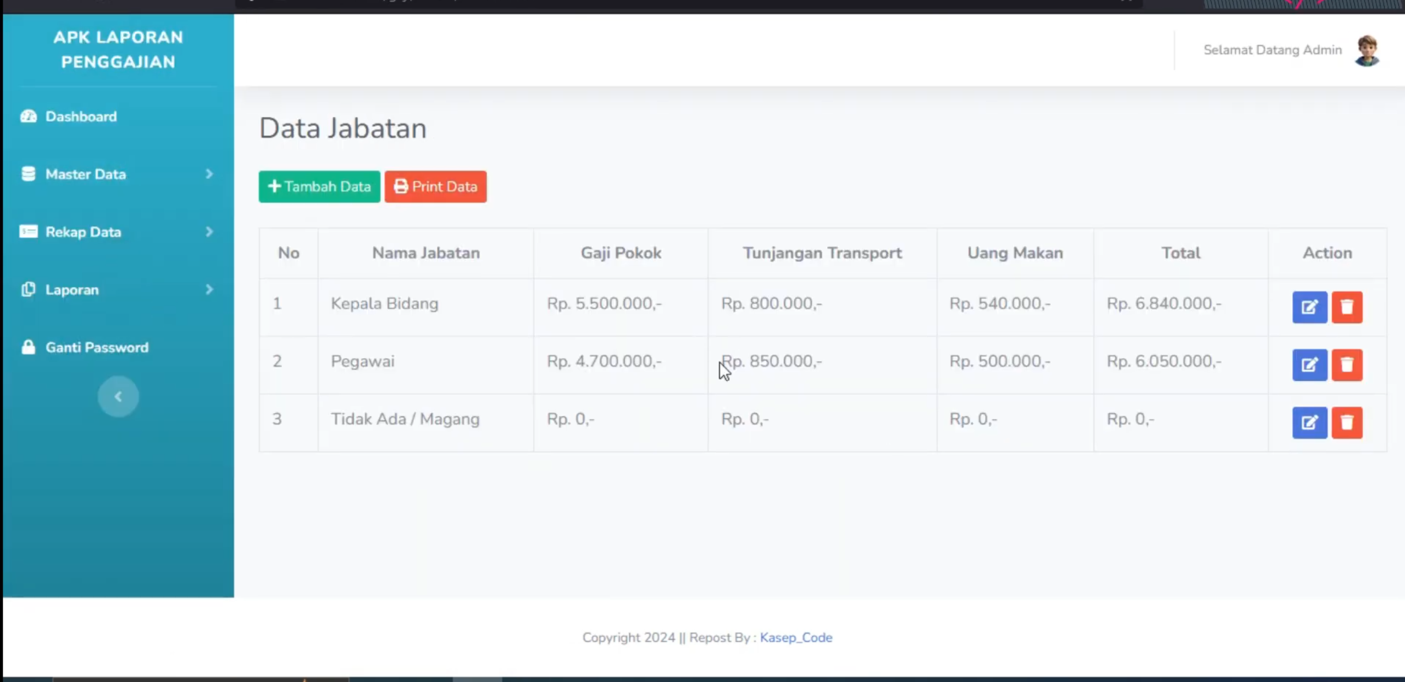Click the Rekap Data card icon
The width and height of the screenshot is (1405, 682).
pos(29,232)
